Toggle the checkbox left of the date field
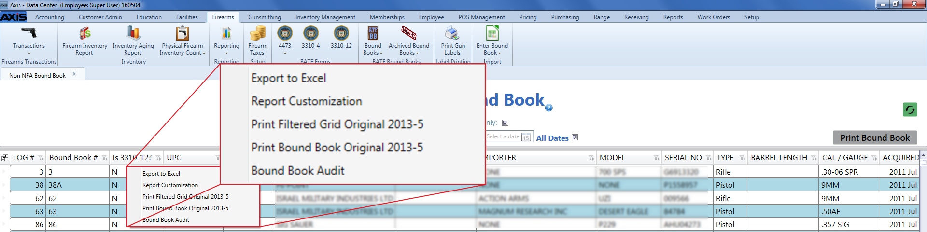The width and height of the screenshot is (927, 232). pos(505,123)
